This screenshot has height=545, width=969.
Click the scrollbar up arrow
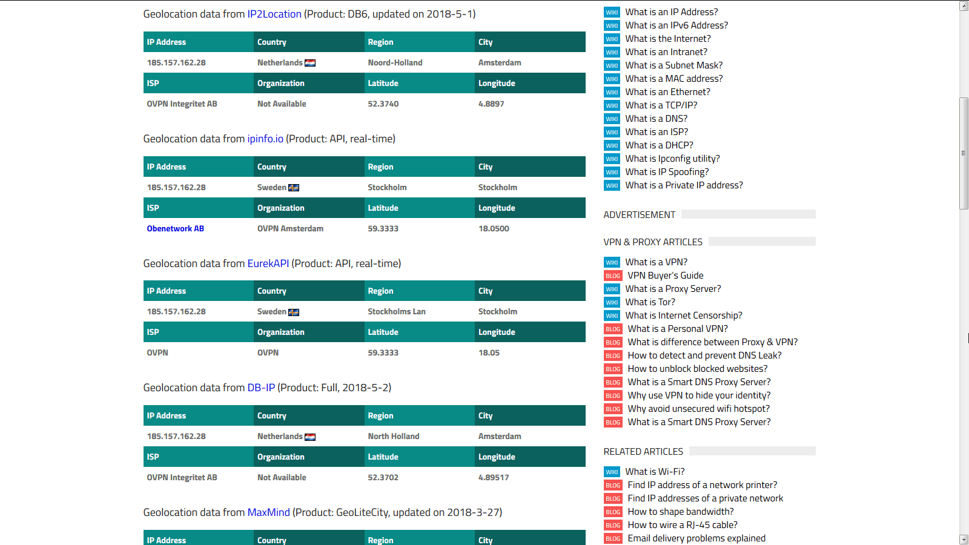coord(964,6)
